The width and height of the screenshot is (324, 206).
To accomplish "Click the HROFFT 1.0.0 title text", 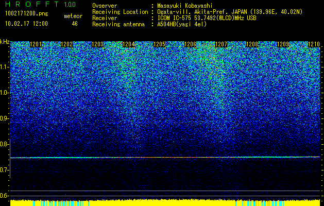I will [40, 4].
